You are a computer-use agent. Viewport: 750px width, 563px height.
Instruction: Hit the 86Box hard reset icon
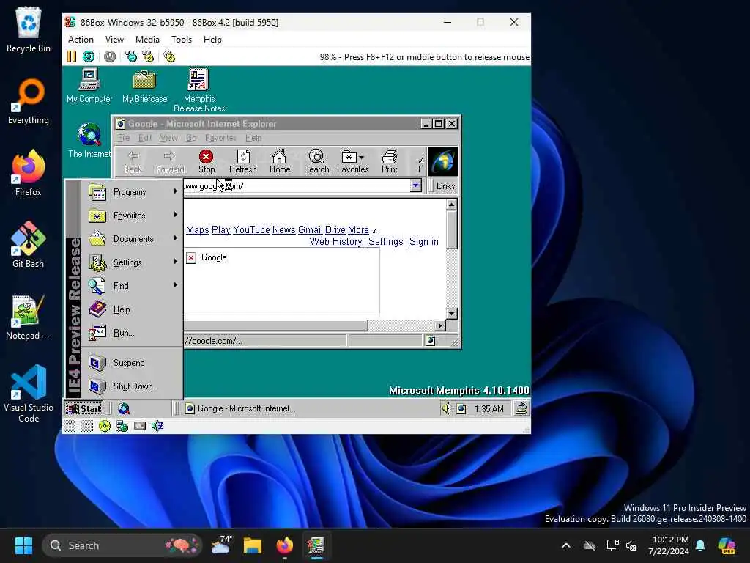[x=89, y=56]
